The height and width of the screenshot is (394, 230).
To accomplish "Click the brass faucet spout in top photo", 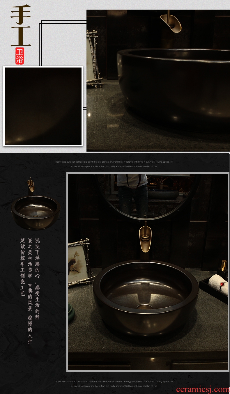I will [171, 22].
